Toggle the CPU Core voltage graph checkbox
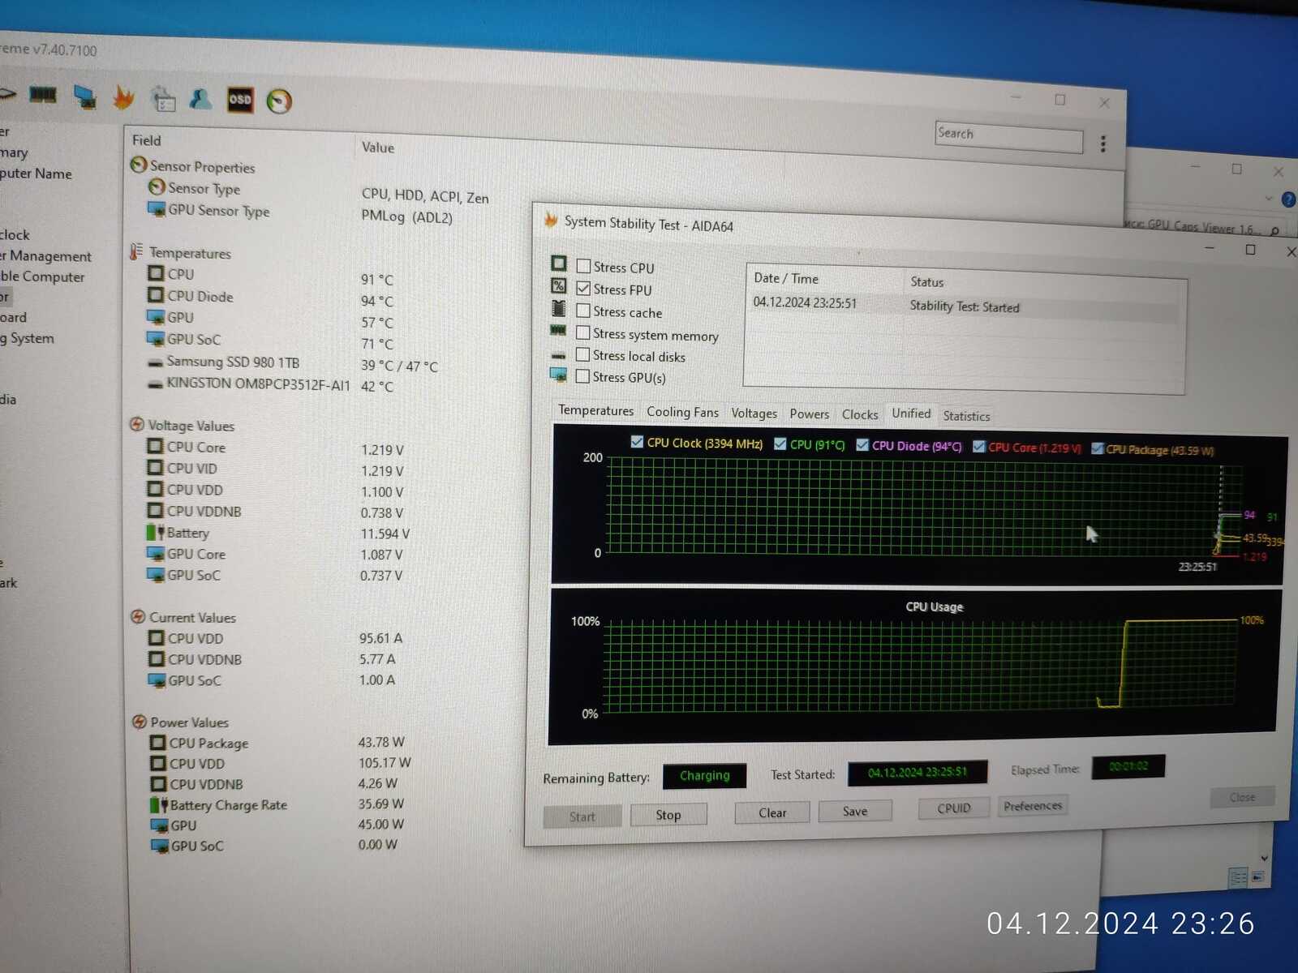 coord(979,447)
